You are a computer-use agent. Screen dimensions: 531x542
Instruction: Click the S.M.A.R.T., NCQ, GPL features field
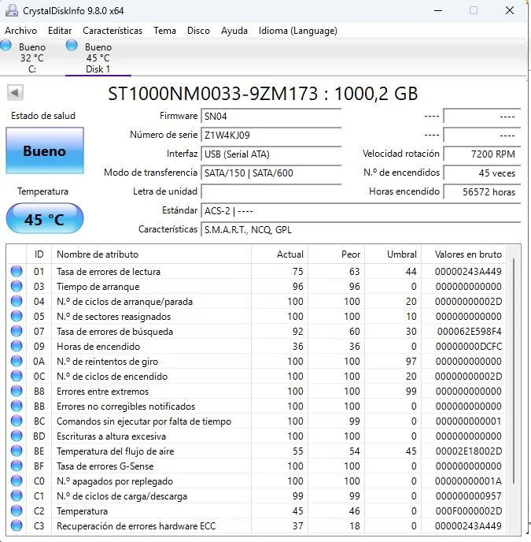coord(361,230)
